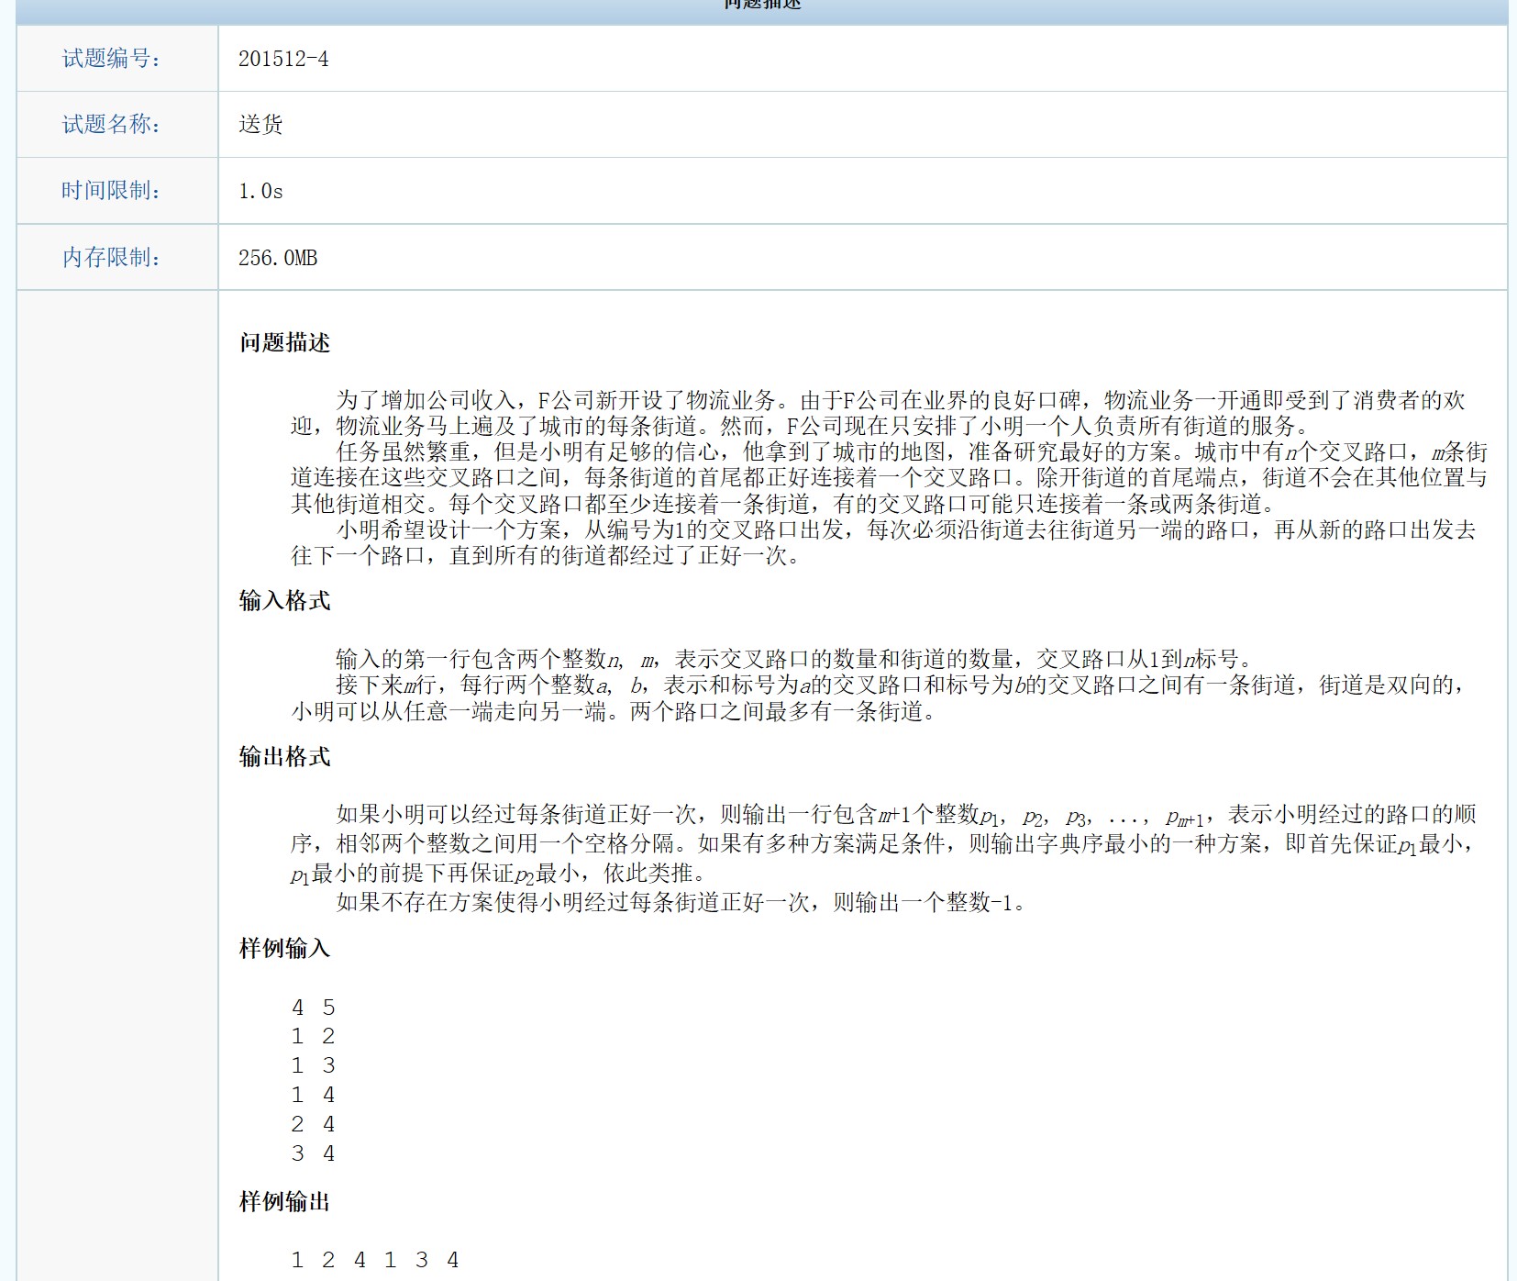Click paragraph starting 小明希望设计一个方案
Viewport: 1517px width, 1281px height.
[883, 542]
